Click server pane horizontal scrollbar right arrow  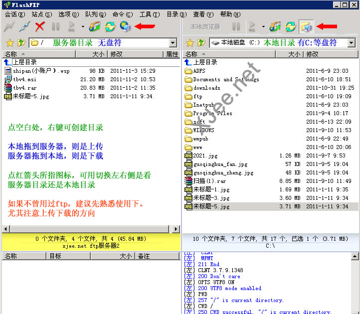tap(176, 229)
